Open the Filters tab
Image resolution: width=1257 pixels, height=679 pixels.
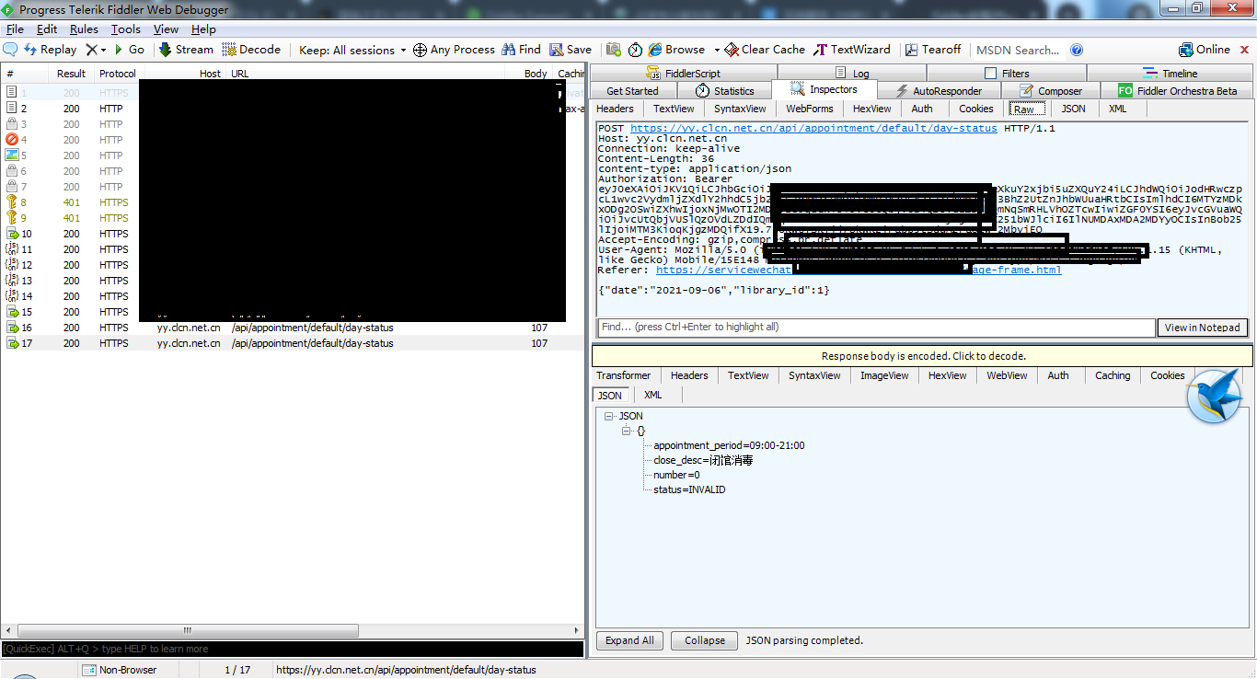[x=1007, y=74]
